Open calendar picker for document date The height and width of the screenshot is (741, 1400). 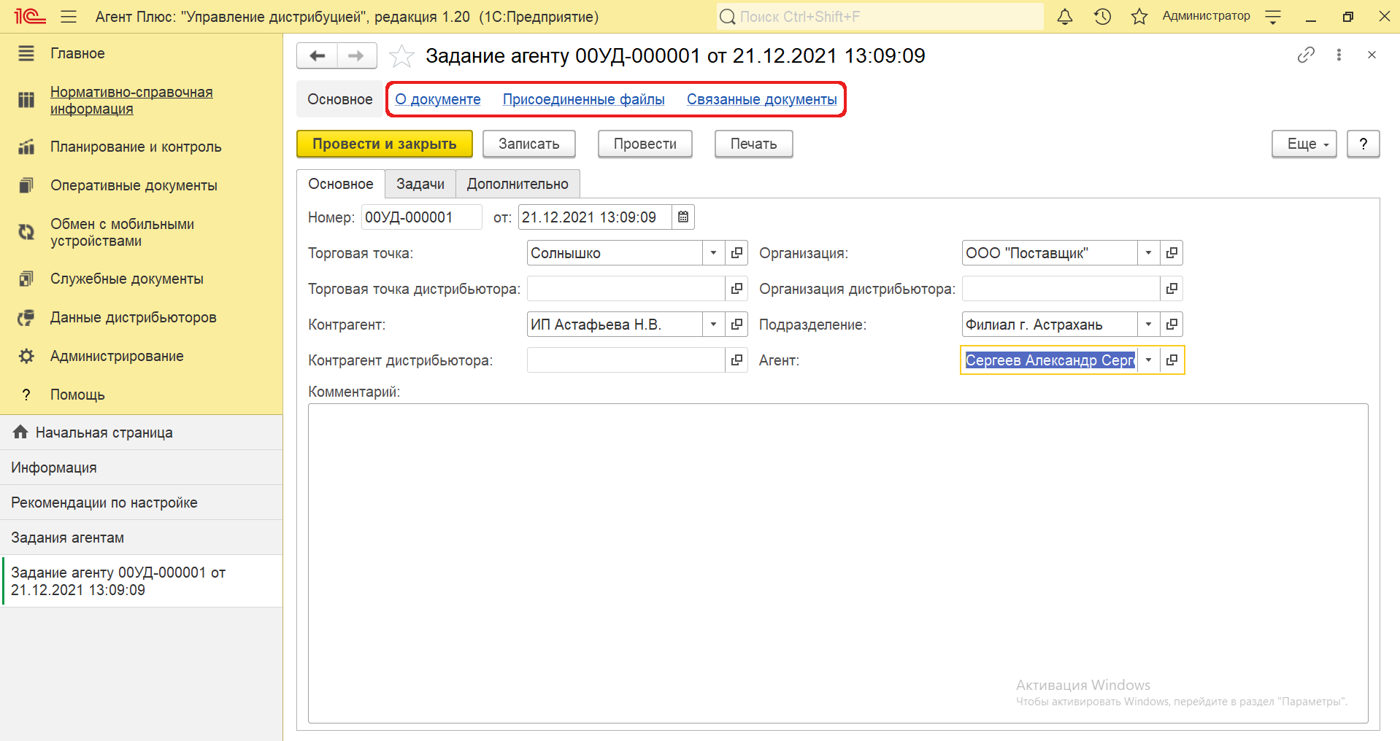683,217
